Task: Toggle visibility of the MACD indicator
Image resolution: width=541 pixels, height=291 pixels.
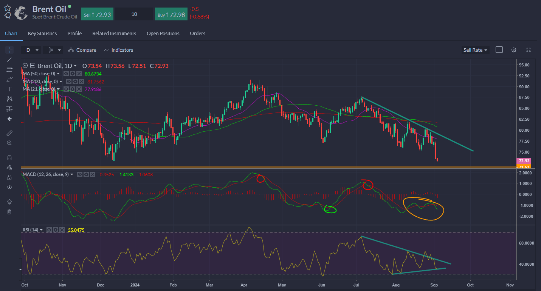Action: pos(80,174)
